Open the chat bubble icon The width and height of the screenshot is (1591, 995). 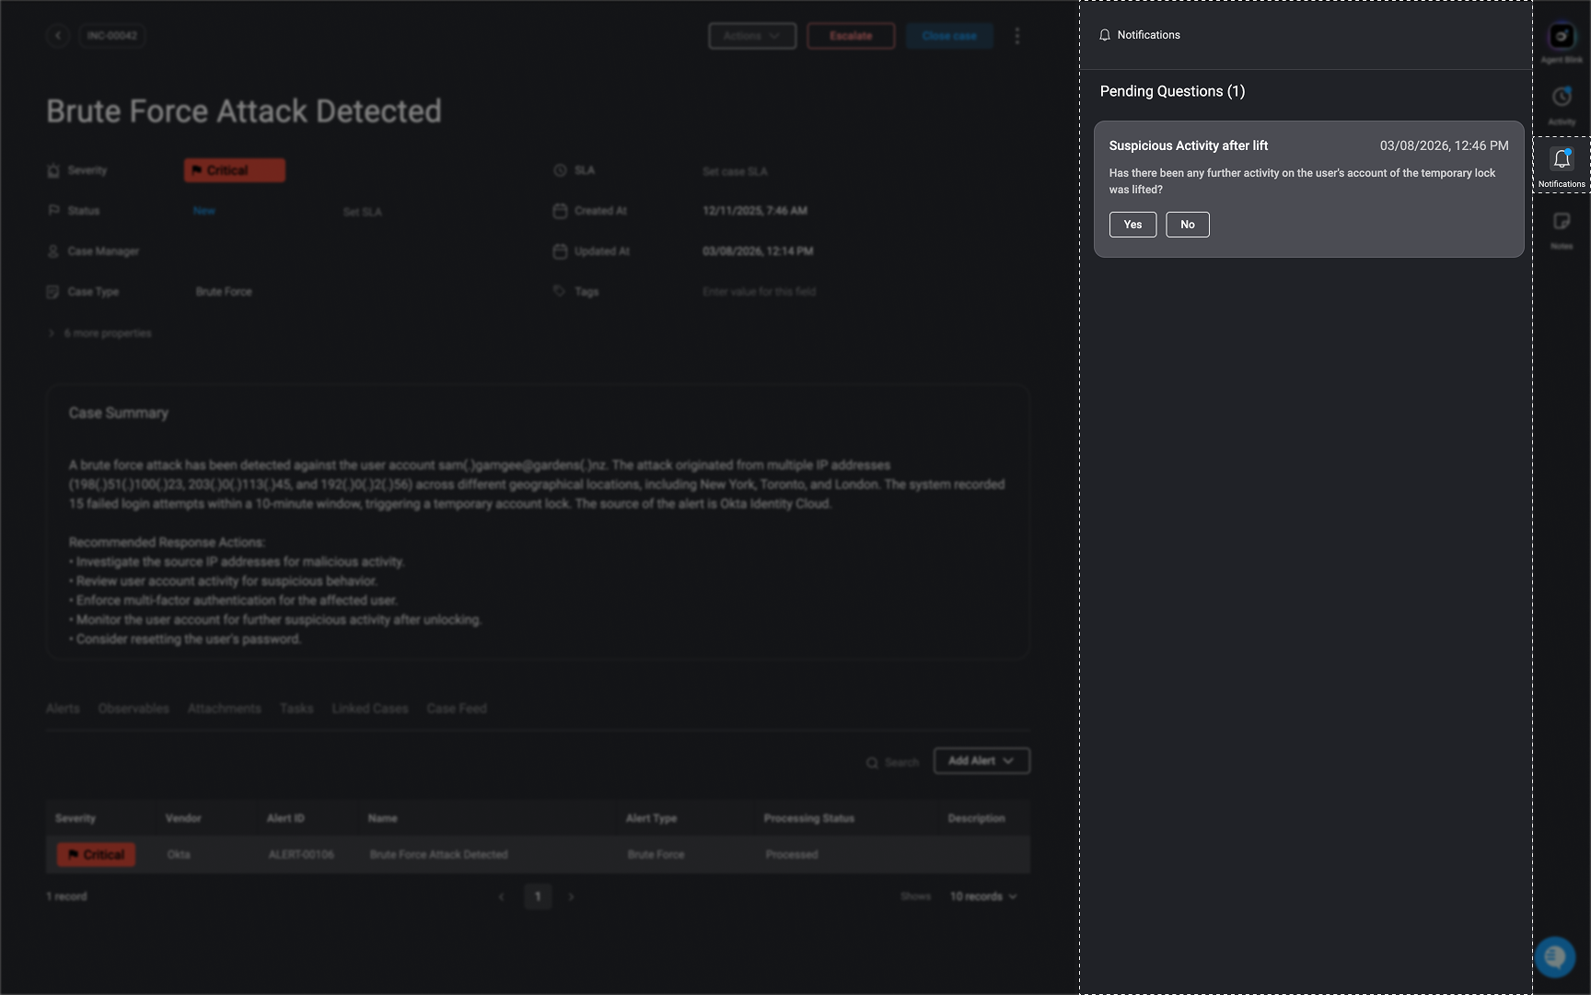1555,957
